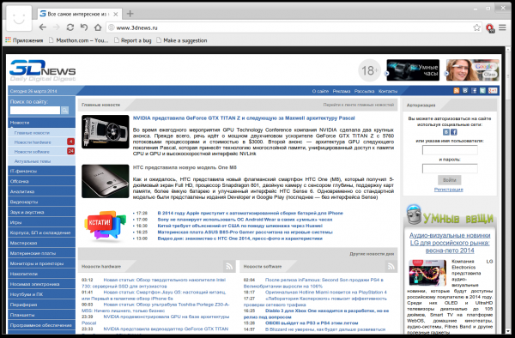
Task: Open Реклама in header menu
Action: (342, 91)
